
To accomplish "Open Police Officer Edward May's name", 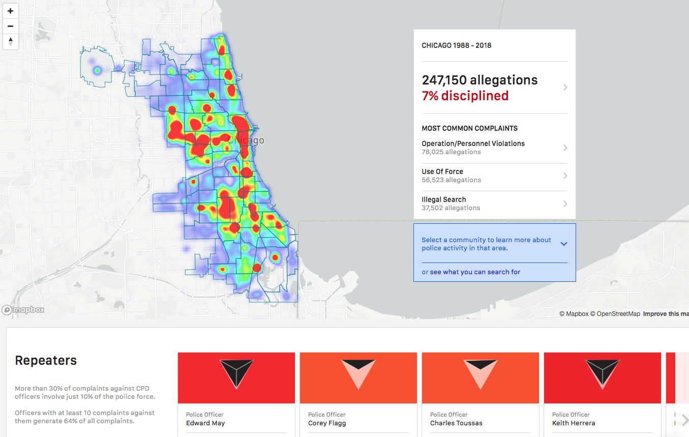I will [x=205, y=423].
